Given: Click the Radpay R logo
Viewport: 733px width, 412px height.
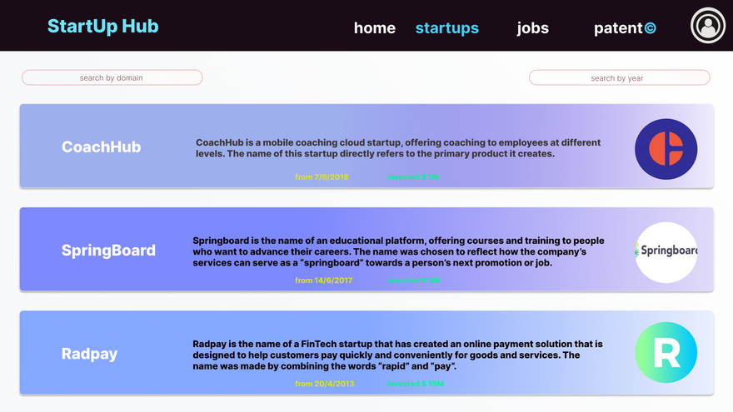Looking at the screenshot, I should point(666,354).
